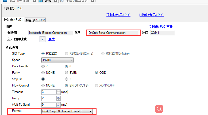208x115 pixels.
Task: Click the Timeout value field
Action: pyautogui.click(x=49, y=92)
